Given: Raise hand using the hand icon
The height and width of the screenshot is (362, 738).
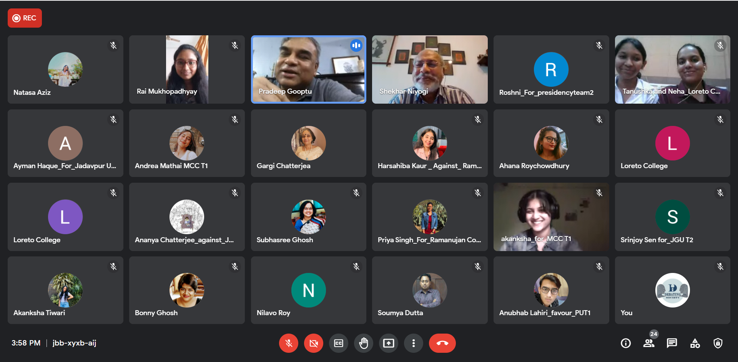Looking at the screenshot, I should 364,343.
